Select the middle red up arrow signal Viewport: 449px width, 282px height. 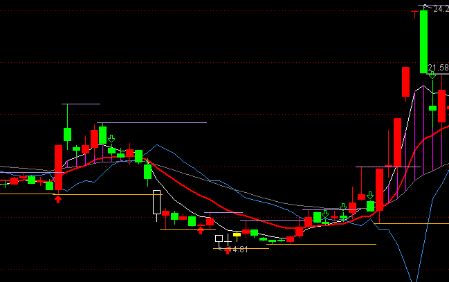pyautogui.click(x=201, y=229)
